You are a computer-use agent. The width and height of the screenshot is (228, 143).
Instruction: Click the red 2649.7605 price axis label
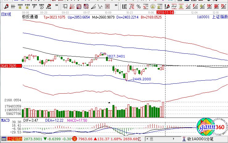(x=10, y=66)
